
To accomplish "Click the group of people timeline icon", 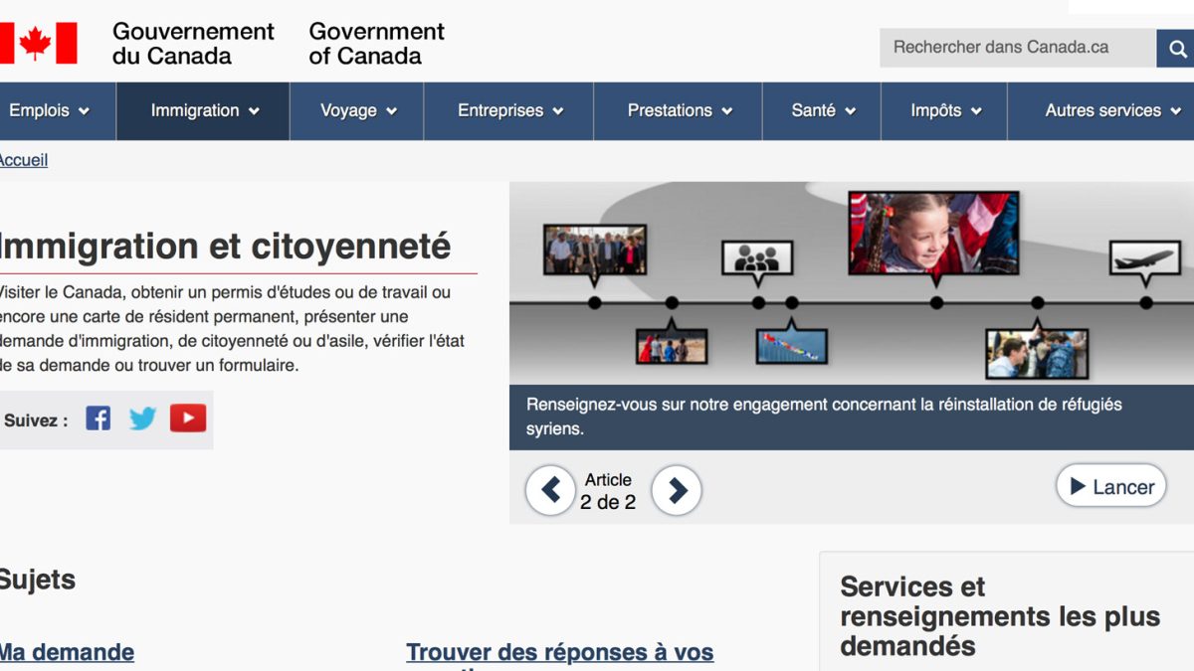I will point(757,258).
